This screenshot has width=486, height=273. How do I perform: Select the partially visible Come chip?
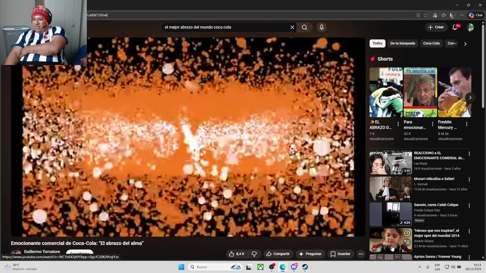tap(452, 43)
